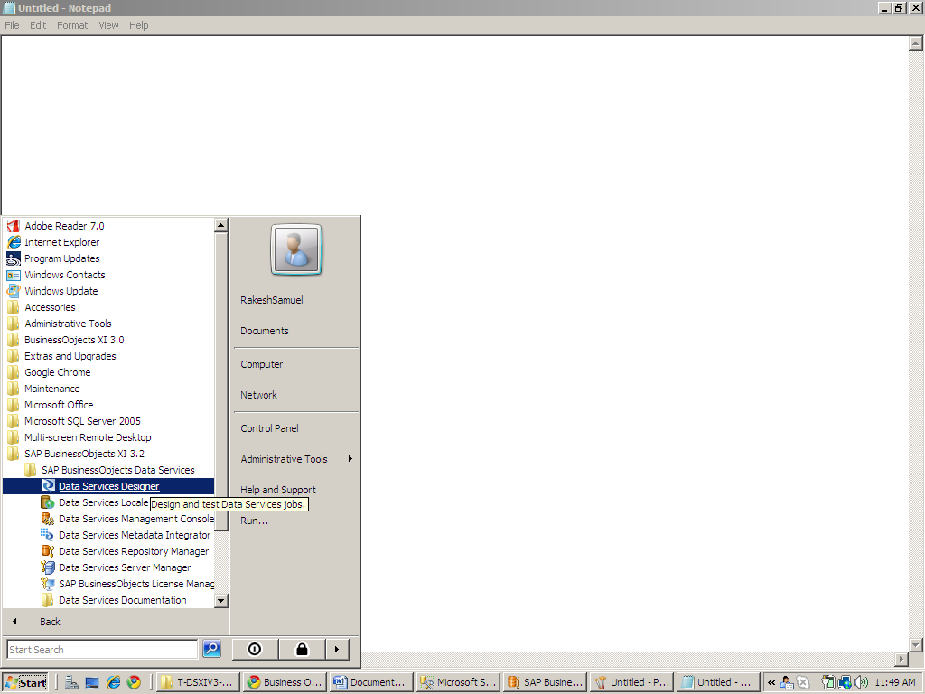Expand the Accessories folder
925x694 pixels.
(51, 307)
